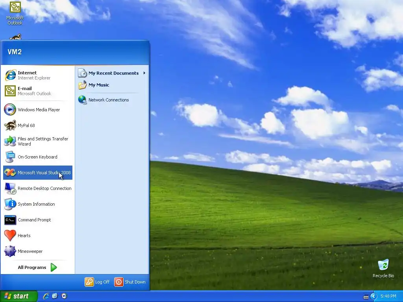Select the Recycle Bin desktop icon

coord(383,268)
